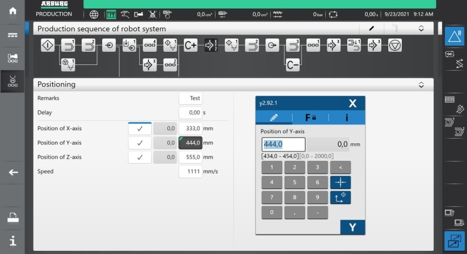The height and width of the screenshot is (254, 467).
Task: Toggle the Position of Y-axis checkbox
Action: (140, 143)
